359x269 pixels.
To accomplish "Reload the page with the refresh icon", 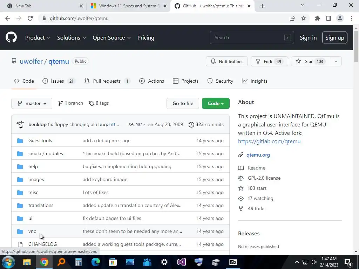I will pos(30,18).
